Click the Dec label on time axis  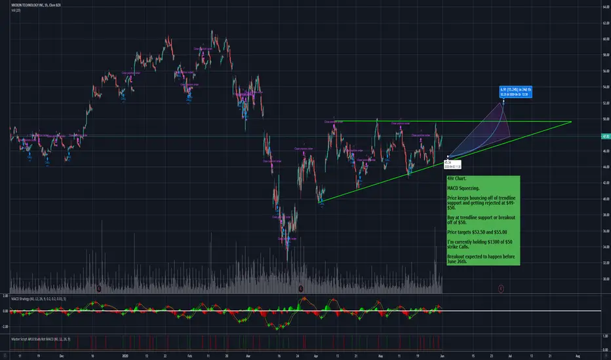(x=62, y=355)
